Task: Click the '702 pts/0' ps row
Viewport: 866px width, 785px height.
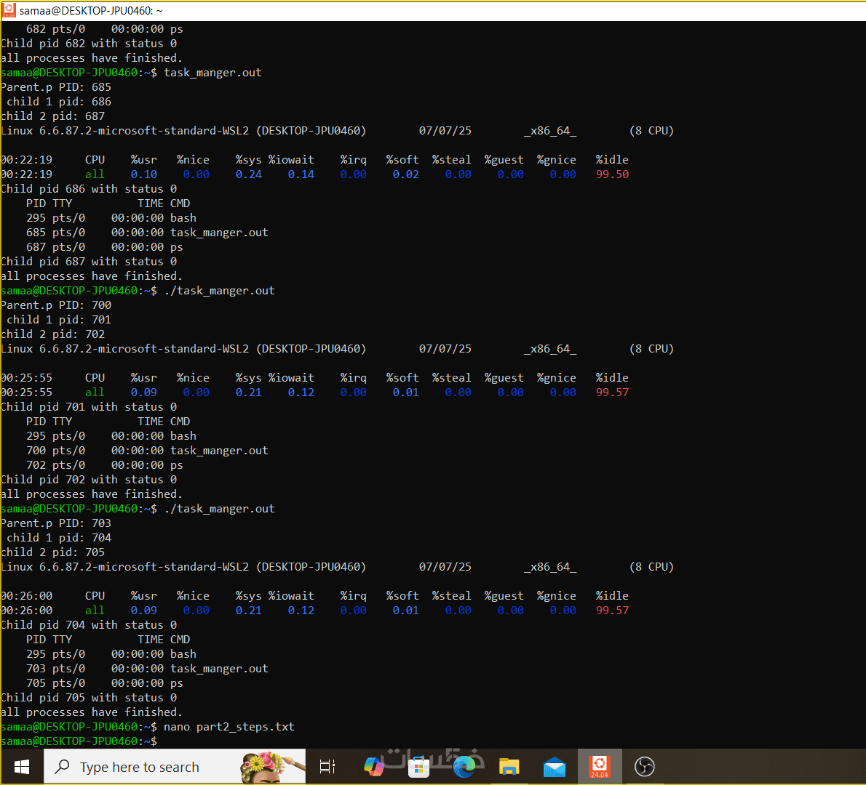Action: pyautogui.click(x=104, y=465)
